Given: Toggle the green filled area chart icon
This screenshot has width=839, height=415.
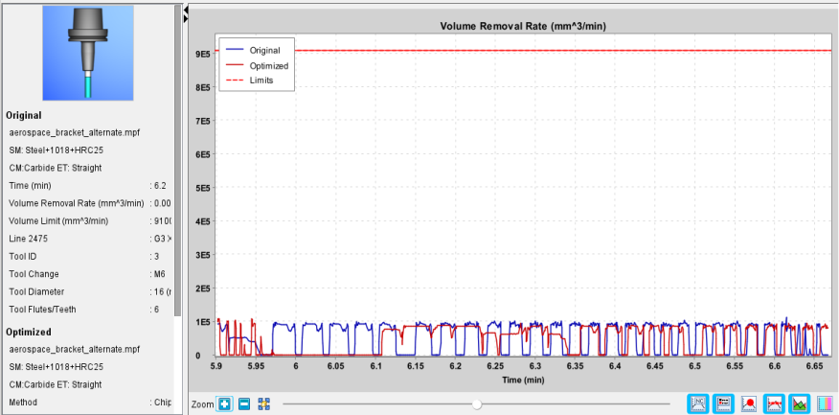Looking at the screenshot, I should pos(799,403).
